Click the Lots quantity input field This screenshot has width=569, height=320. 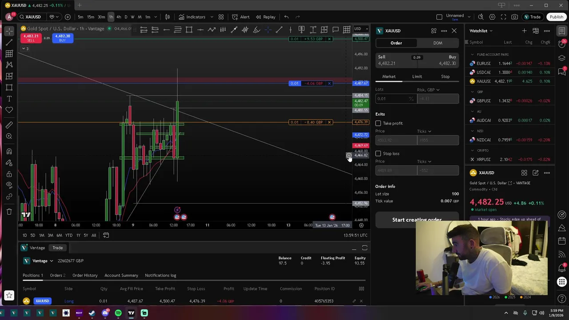(x=396, y=99)
